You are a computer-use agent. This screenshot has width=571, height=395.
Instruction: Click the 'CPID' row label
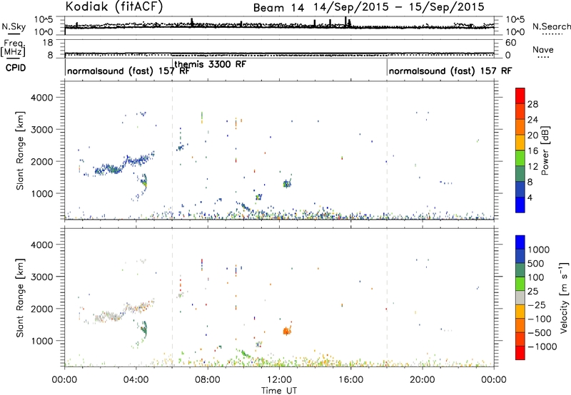click(x=16, y=68)
